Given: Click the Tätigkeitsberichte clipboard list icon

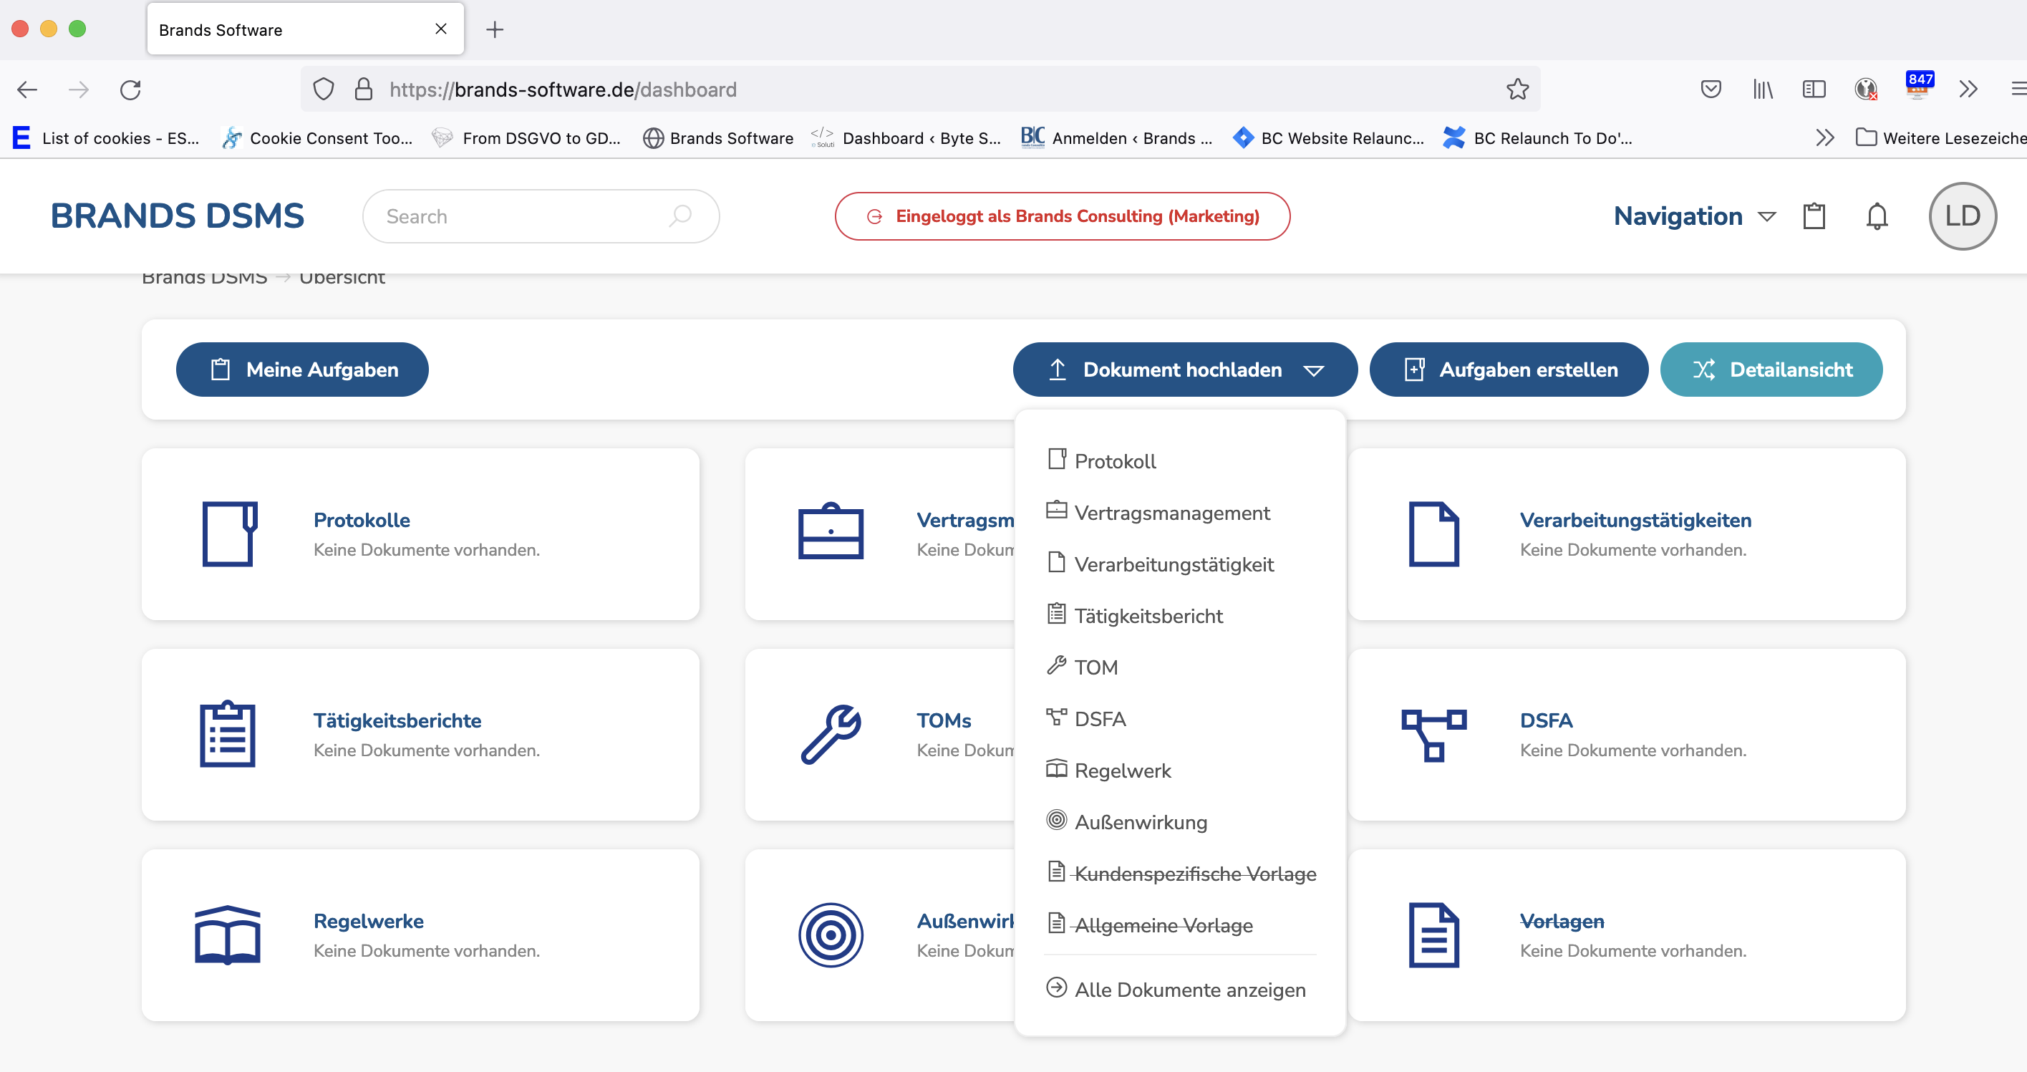Looking at the screenshot, I should (x=227, y=733).
